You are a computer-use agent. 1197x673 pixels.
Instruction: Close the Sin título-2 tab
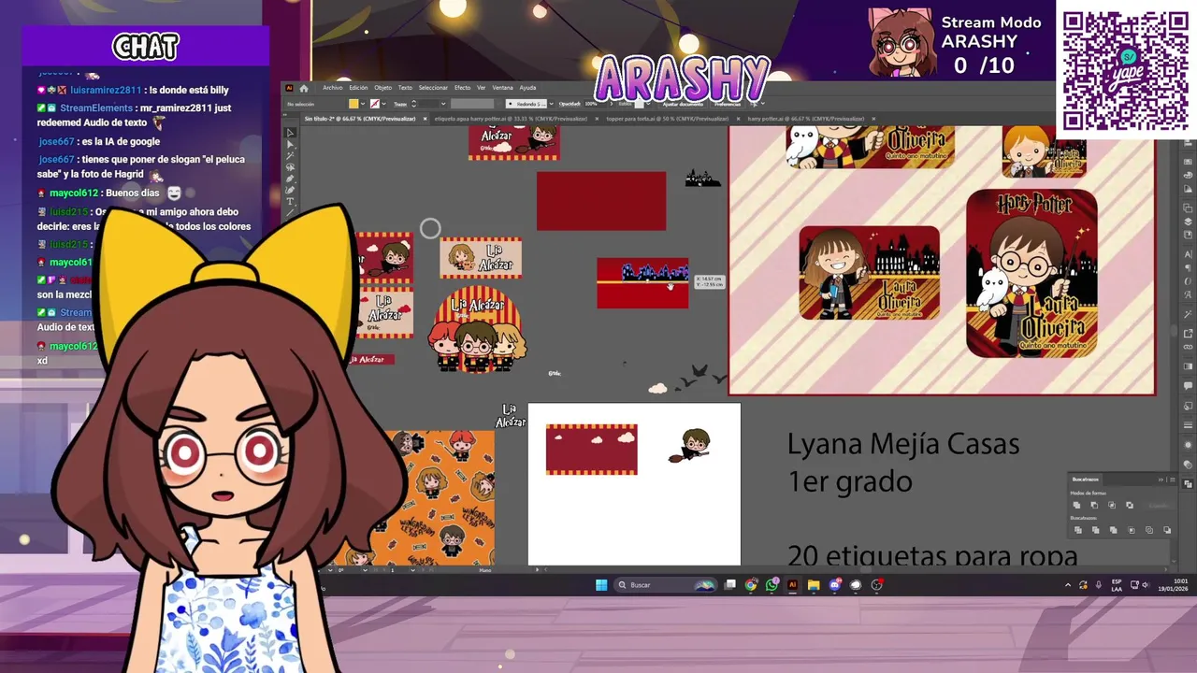(425, 119)
